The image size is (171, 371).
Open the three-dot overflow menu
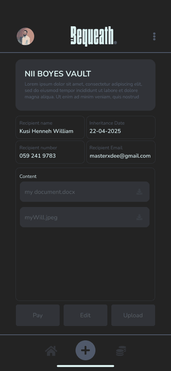pos(154,37)
